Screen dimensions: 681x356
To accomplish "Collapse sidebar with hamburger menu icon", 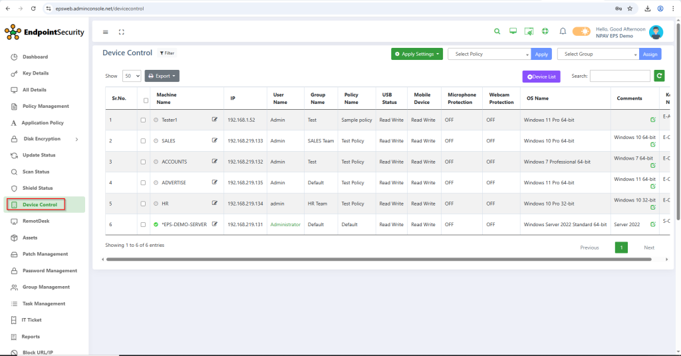I will 106,32.
